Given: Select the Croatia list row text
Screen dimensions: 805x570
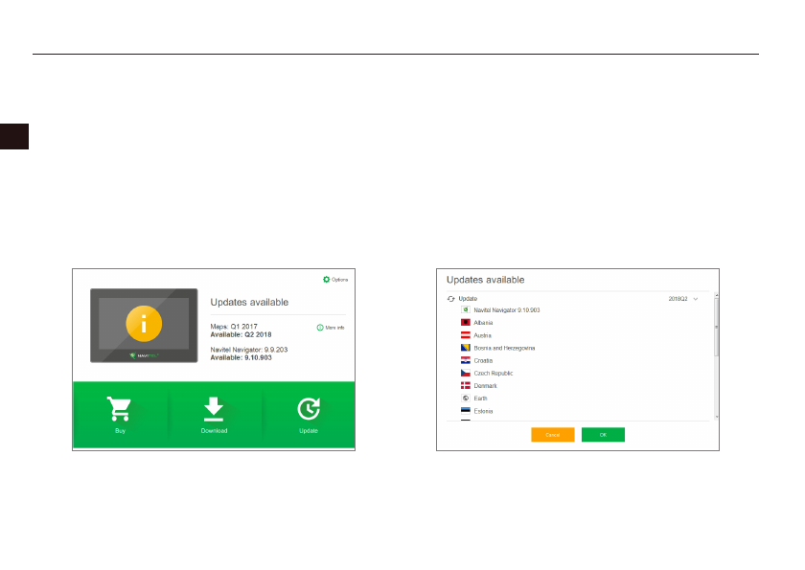Looking at the screenshot, I should pos(483,360).
